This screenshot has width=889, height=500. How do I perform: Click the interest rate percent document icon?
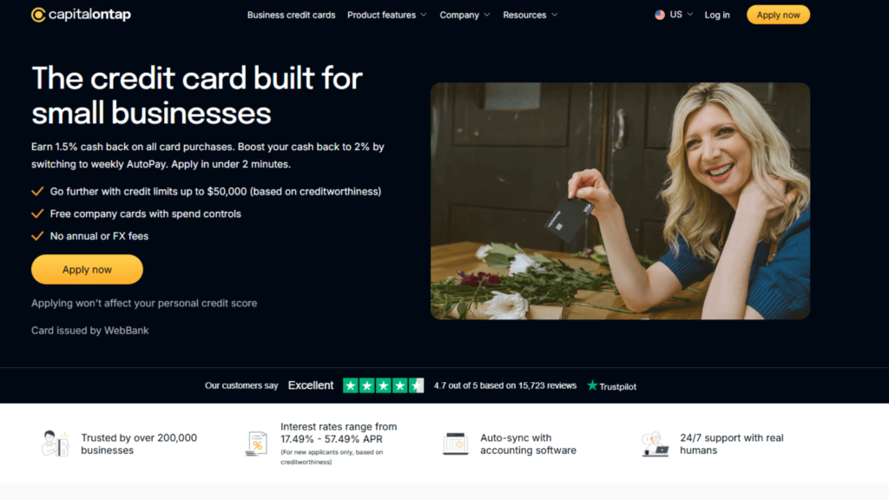[256, 444]
